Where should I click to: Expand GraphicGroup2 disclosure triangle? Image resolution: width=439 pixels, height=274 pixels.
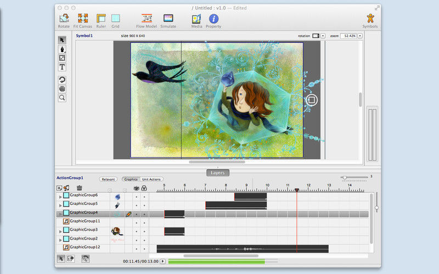pos(60,240)
